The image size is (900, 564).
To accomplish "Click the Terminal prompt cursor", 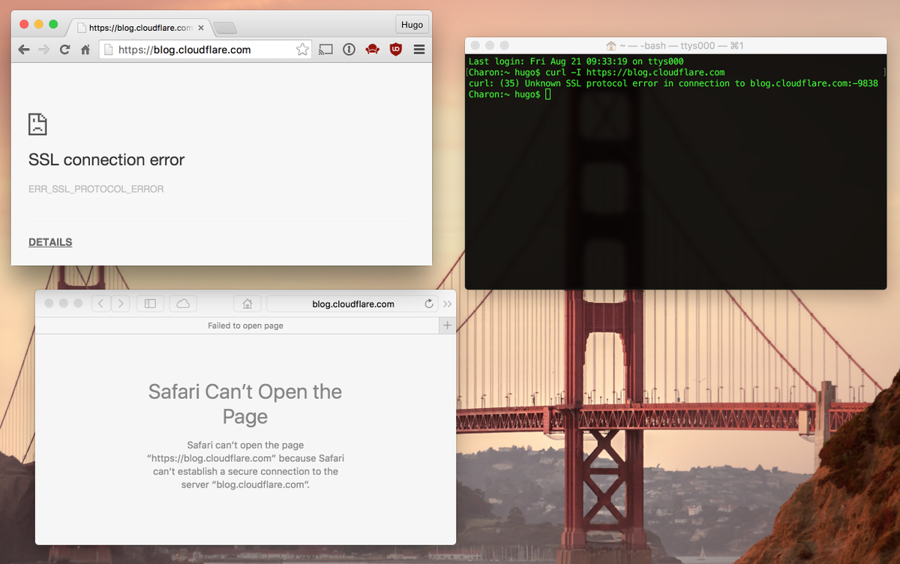I will pyautogui.click(x=548, y=94).
